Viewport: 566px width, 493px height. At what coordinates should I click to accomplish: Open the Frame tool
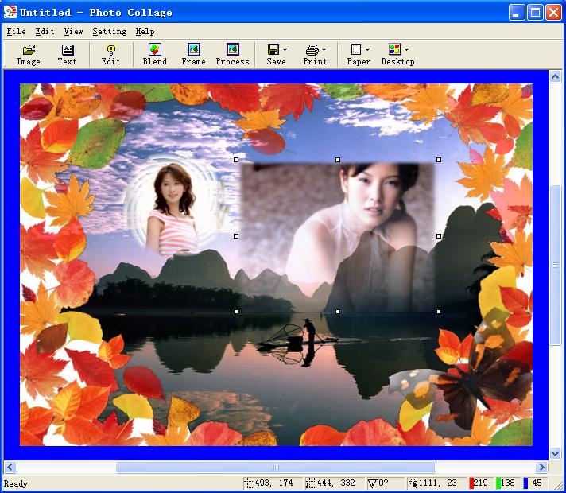click(193, 55)
